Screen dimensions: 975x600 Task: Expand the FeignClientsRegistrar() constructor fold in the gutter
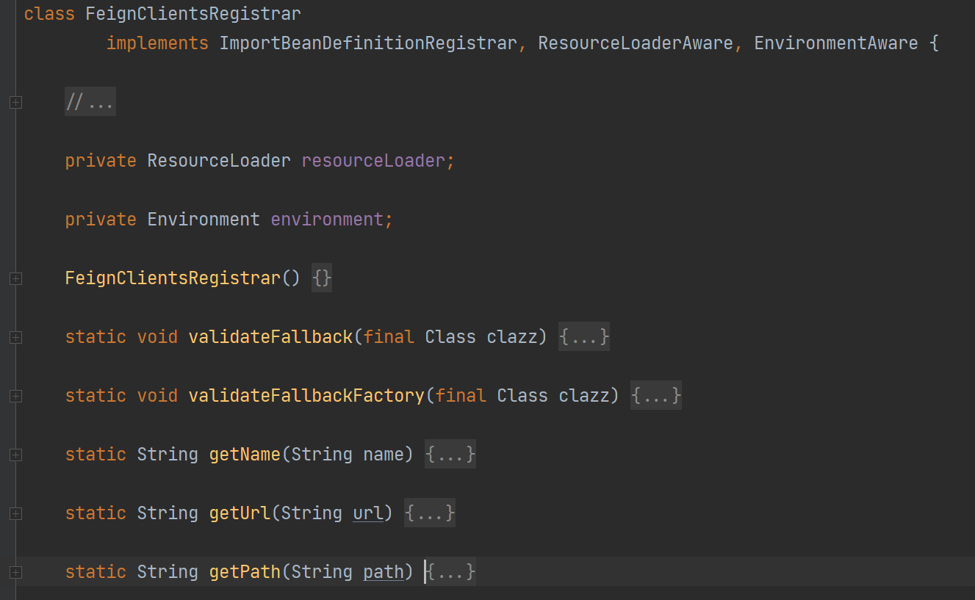15,279
